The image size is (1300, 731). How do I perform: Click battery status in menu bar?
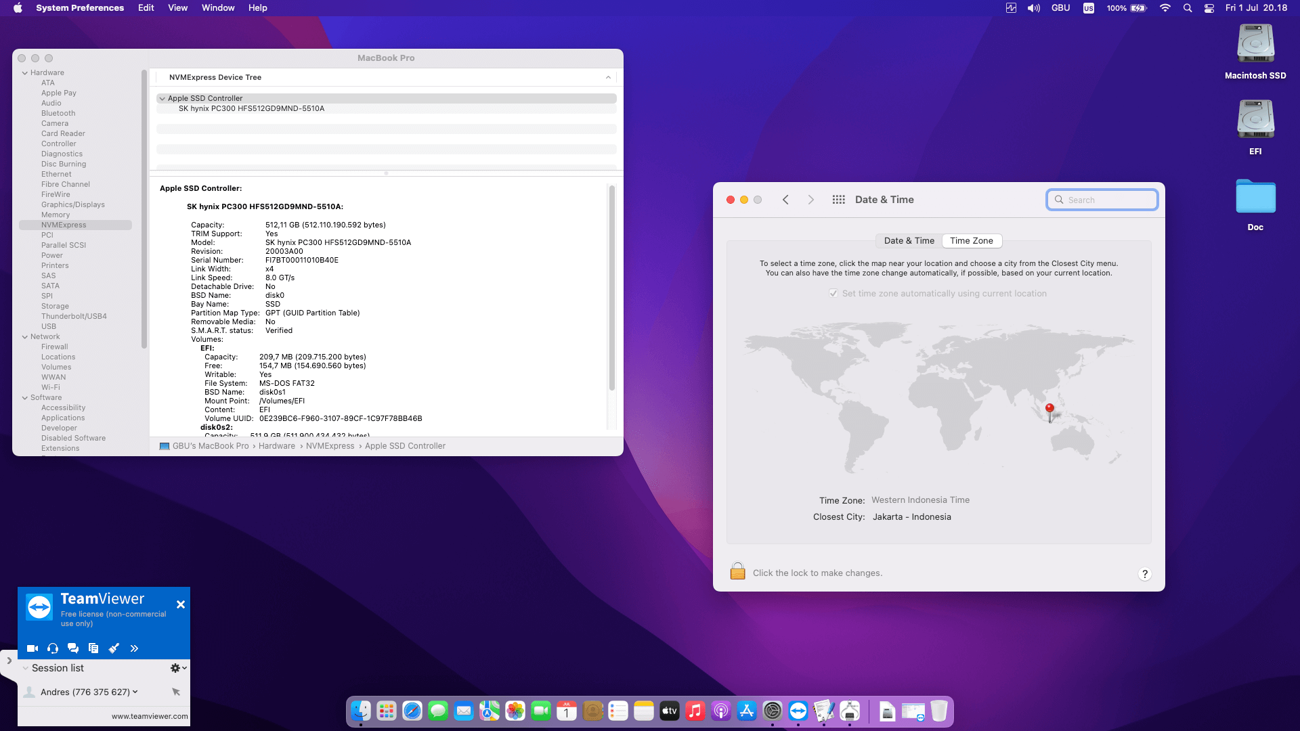1127,8
